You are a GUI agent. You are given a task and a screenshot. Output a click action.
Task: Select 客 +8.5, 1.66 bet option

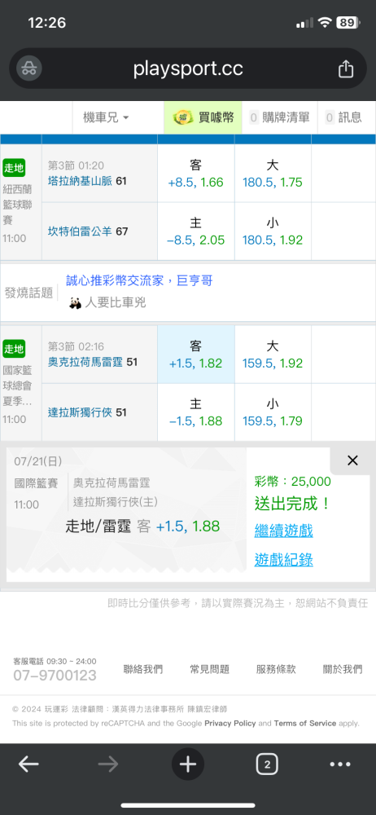196,174
